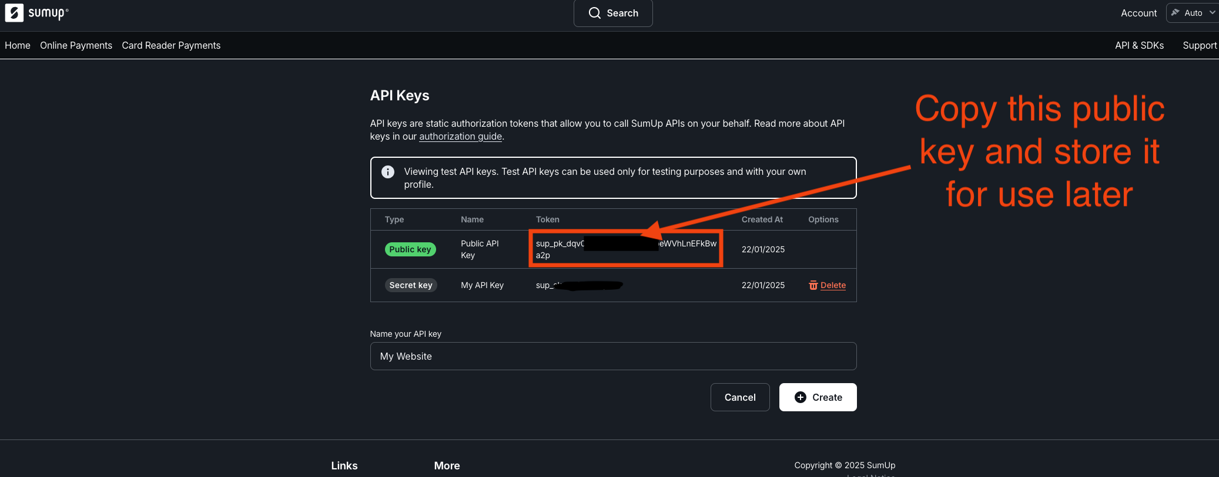This screenshot has height=477, width=1219.
Task: Open Online Payments section
Action: coord(76,45)
